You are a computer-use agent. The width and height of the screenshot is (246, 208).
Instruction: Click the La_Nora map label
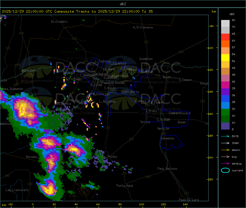point(109,69)
